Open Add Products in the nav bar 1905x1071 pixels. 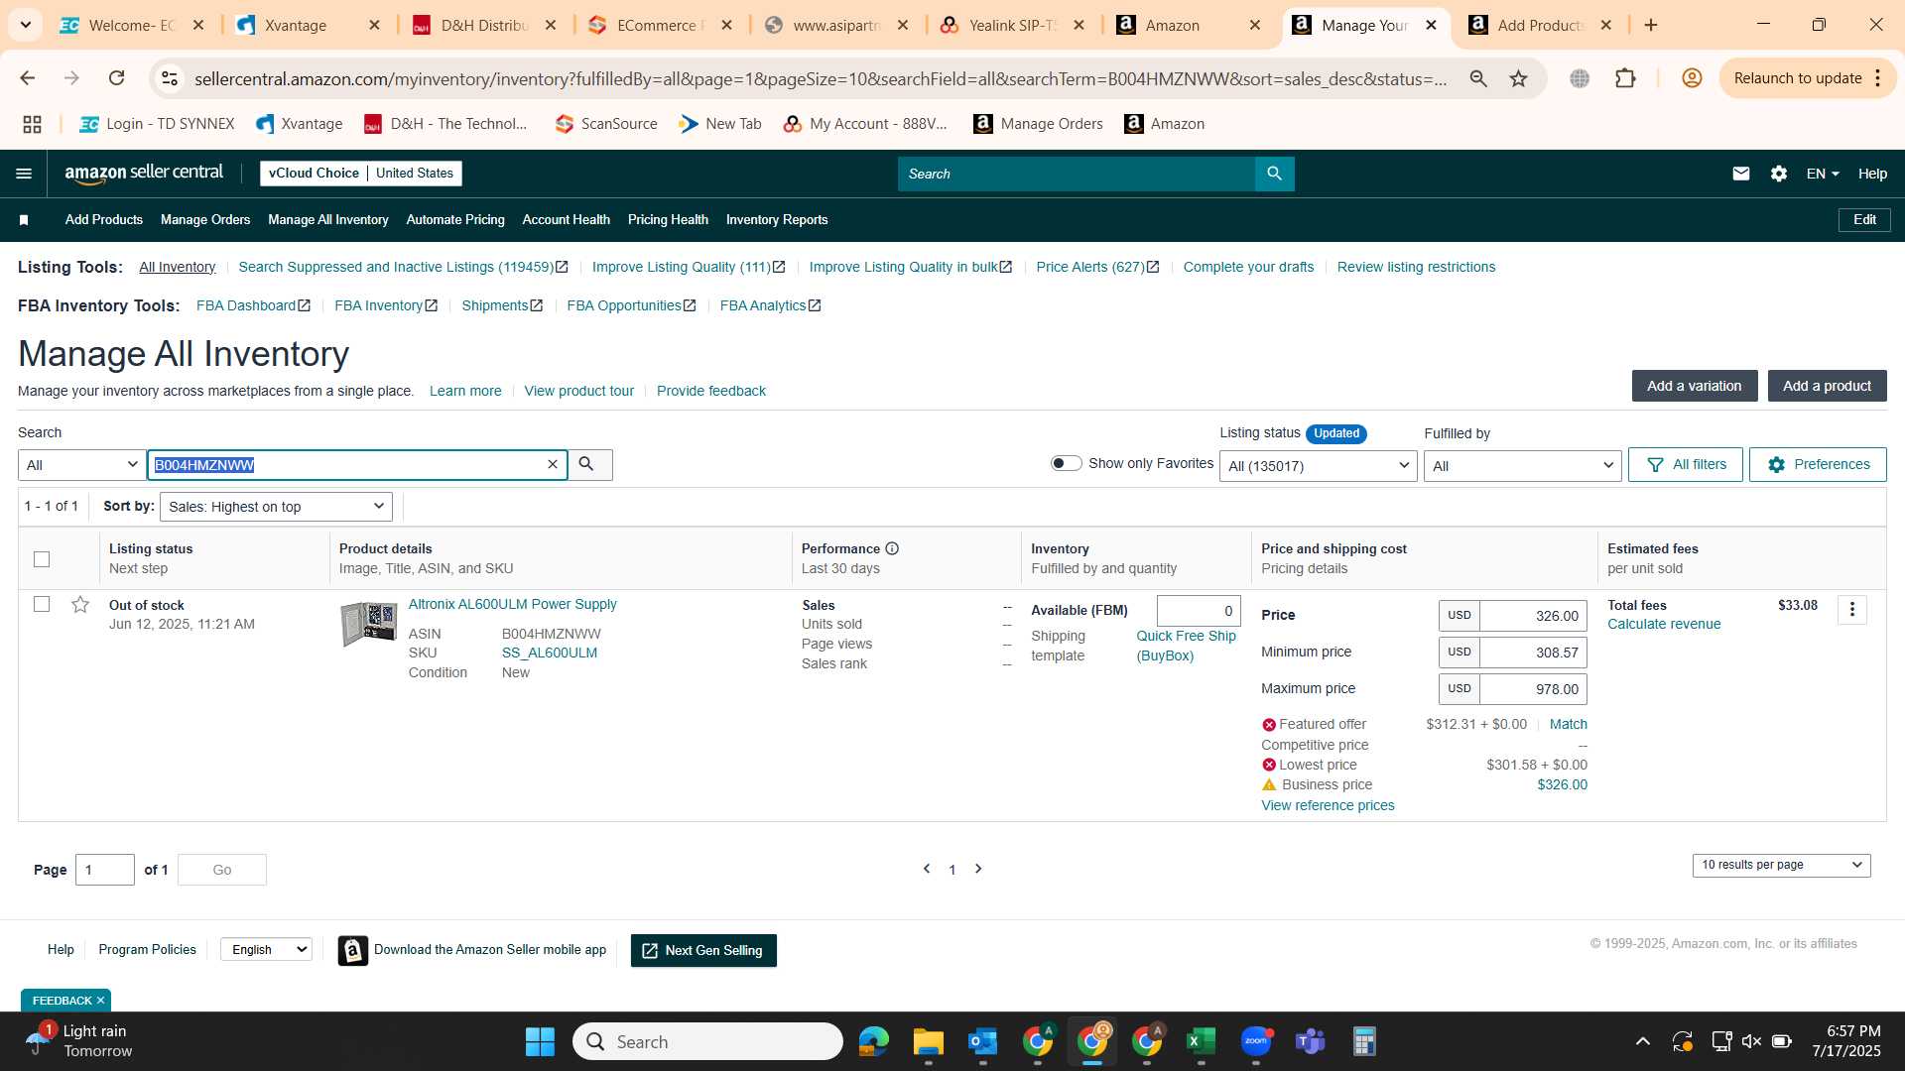104,220
